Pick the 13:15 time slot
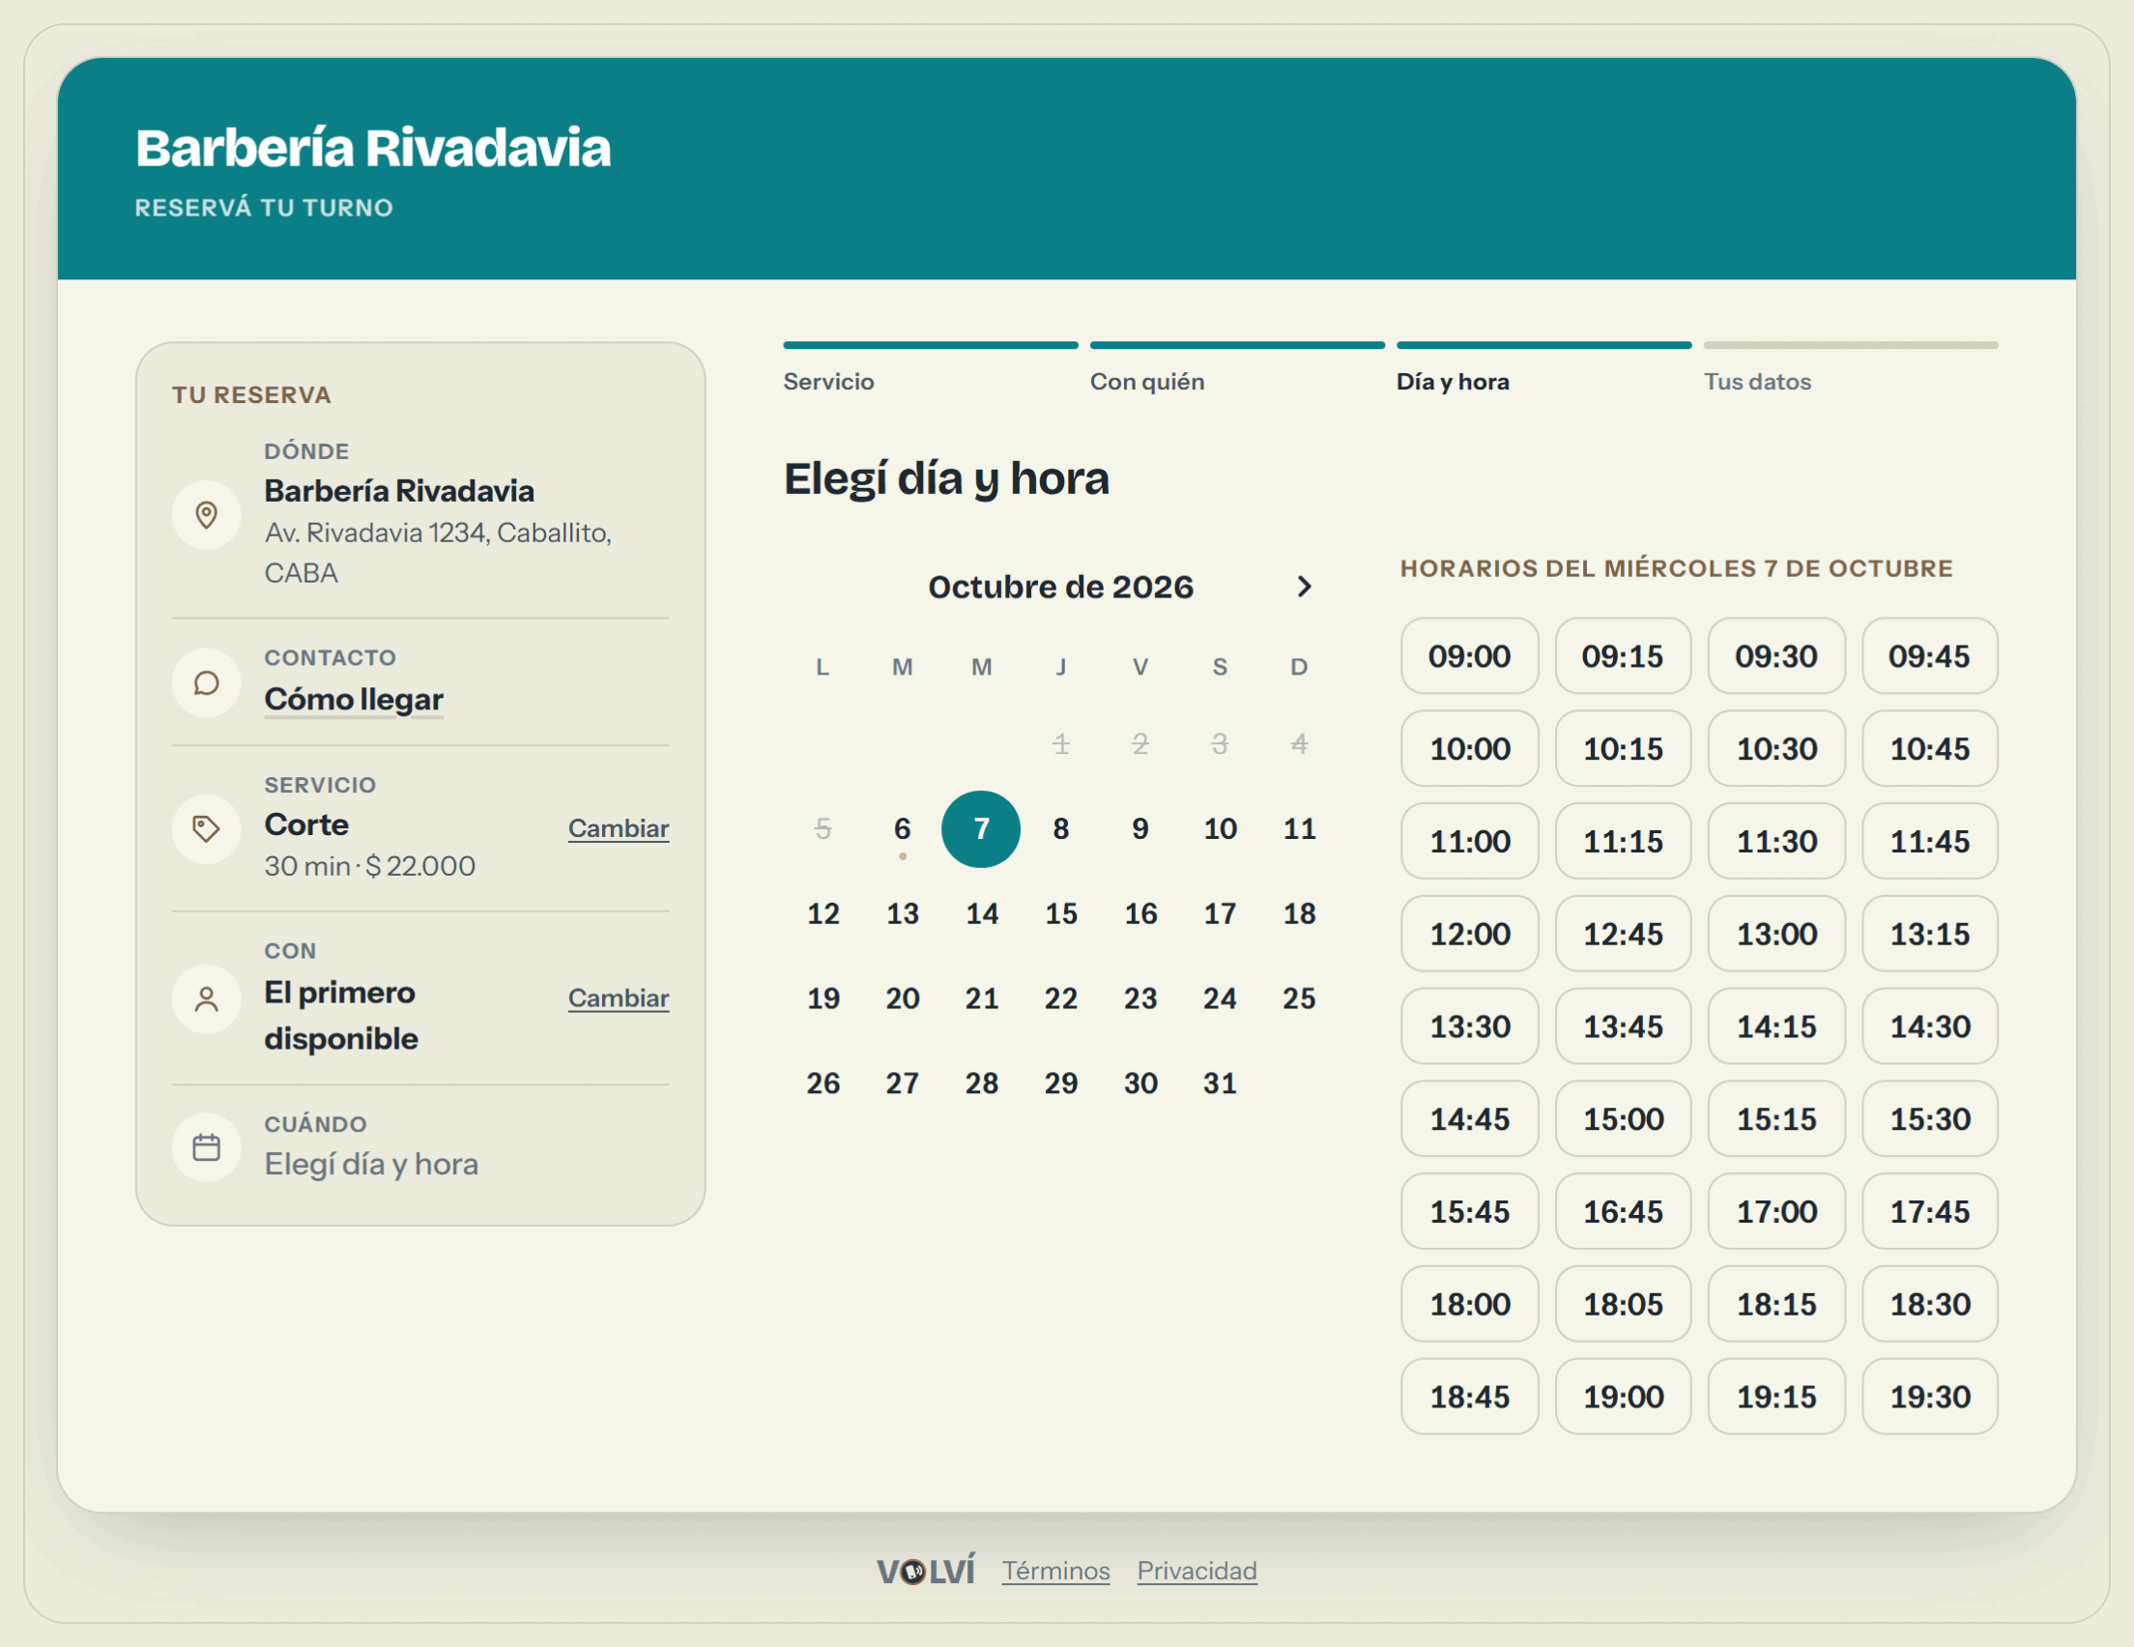Viewport: 2134px width, 1647px height. tap(1930, 934)
